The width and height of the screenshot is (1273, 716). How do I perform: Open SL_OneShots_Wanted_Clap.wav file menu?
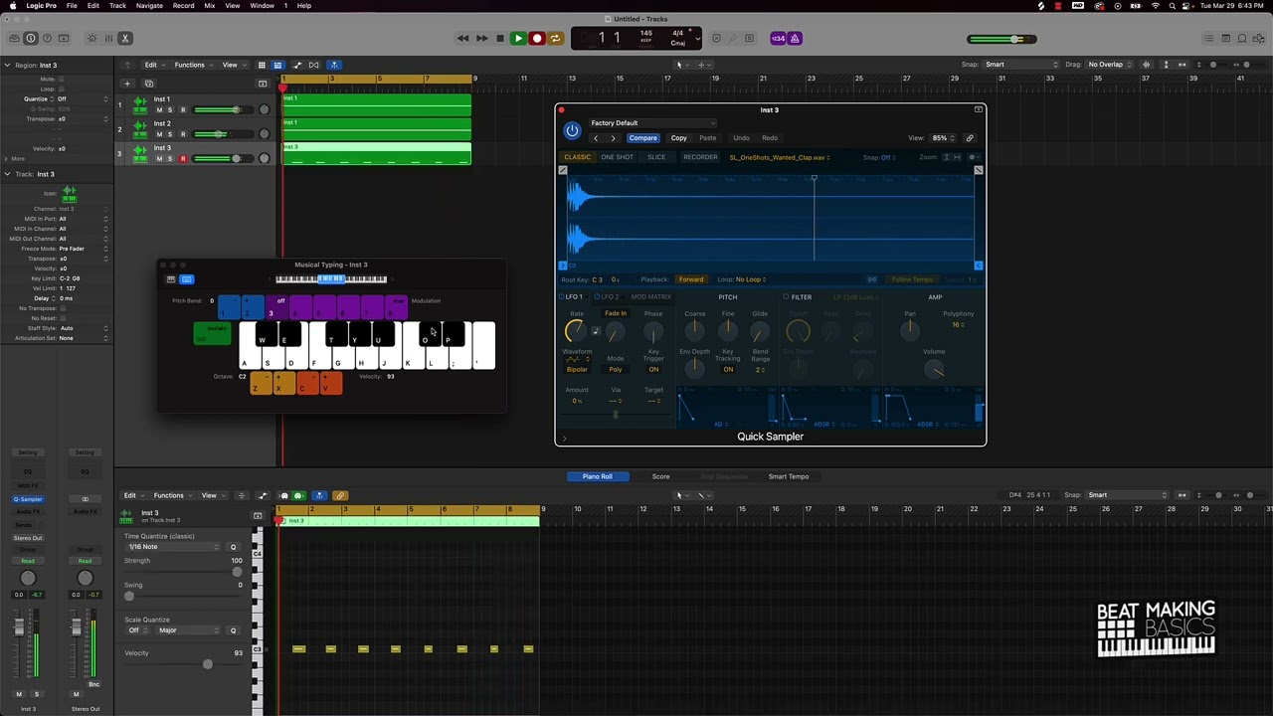point(780,157)
